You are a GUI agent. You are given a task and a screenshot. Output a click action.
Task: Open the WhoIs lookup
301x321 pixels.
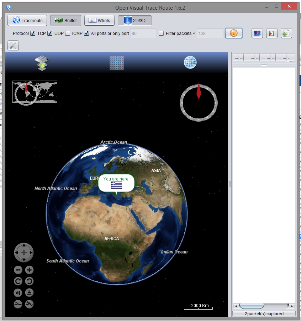pyautogui.click(x=99, y=20)
